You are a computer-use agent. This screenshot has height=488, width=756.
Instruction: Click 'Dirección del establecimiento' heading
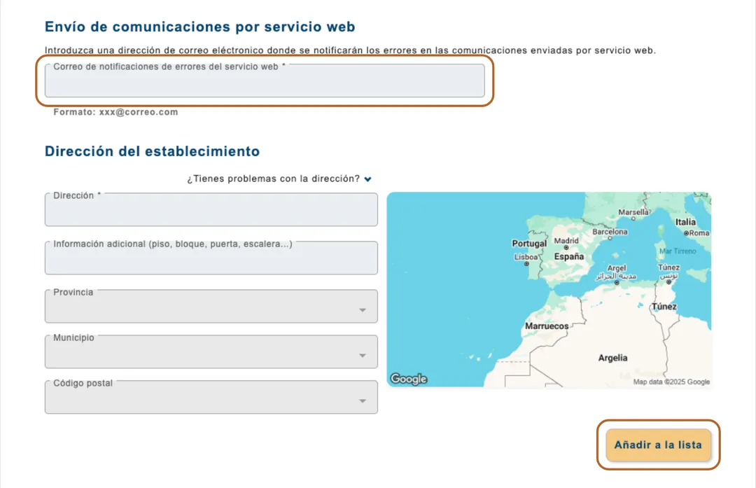(153, 151)
